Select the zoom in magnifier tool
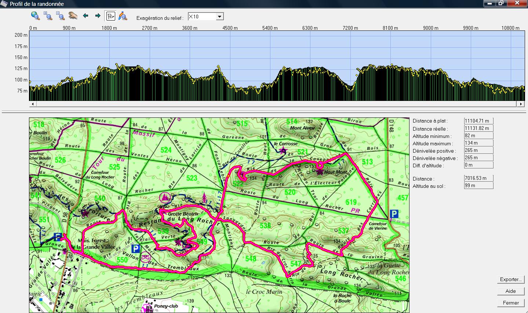This screenshot has height=313, width=528. (48, 16)
